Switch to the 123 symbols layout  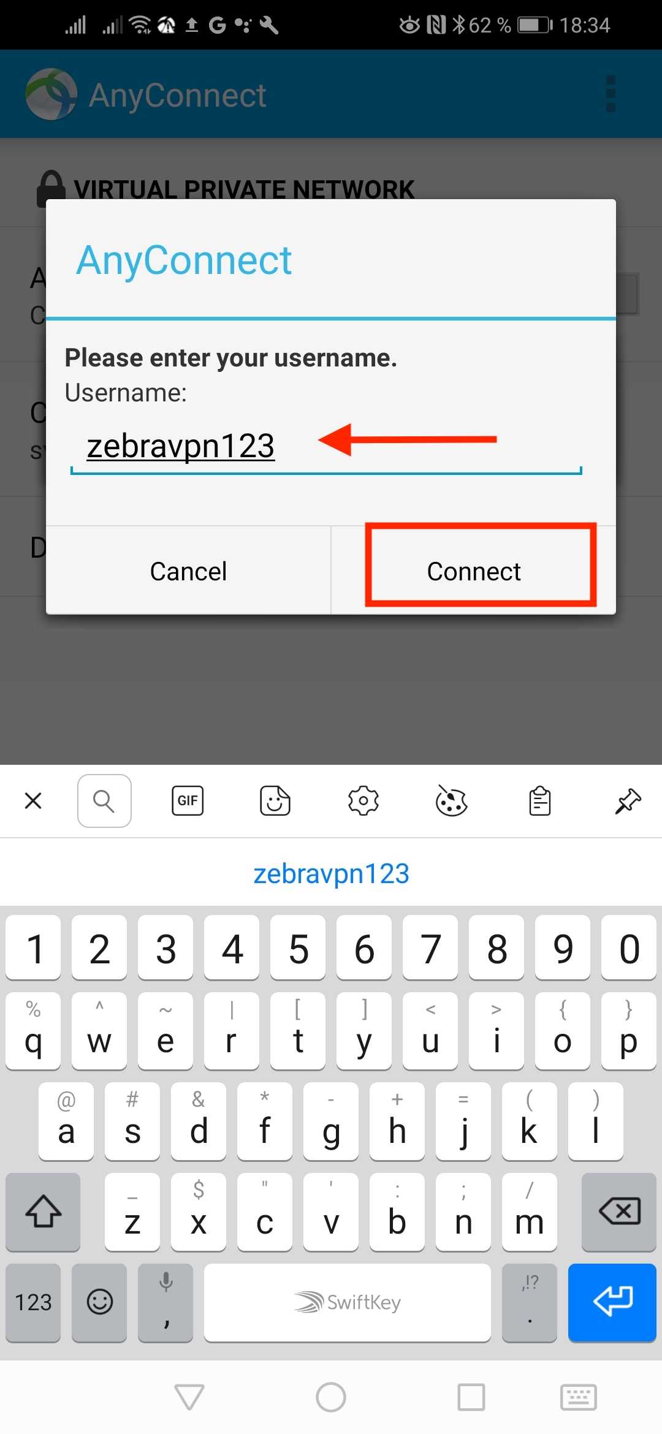33,1302
